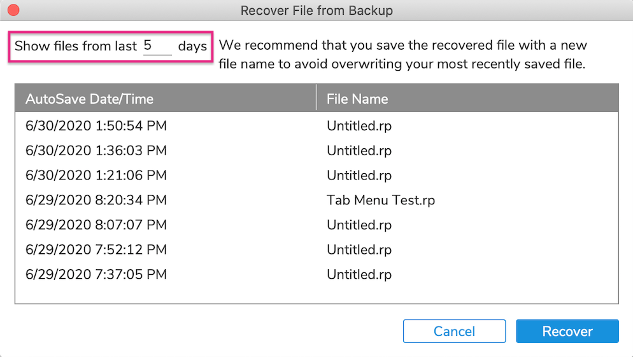Select backup from 6/29/2020 7:37:05 PM
The height and width of the screenshot is (357, 633).
pos(316,274)
